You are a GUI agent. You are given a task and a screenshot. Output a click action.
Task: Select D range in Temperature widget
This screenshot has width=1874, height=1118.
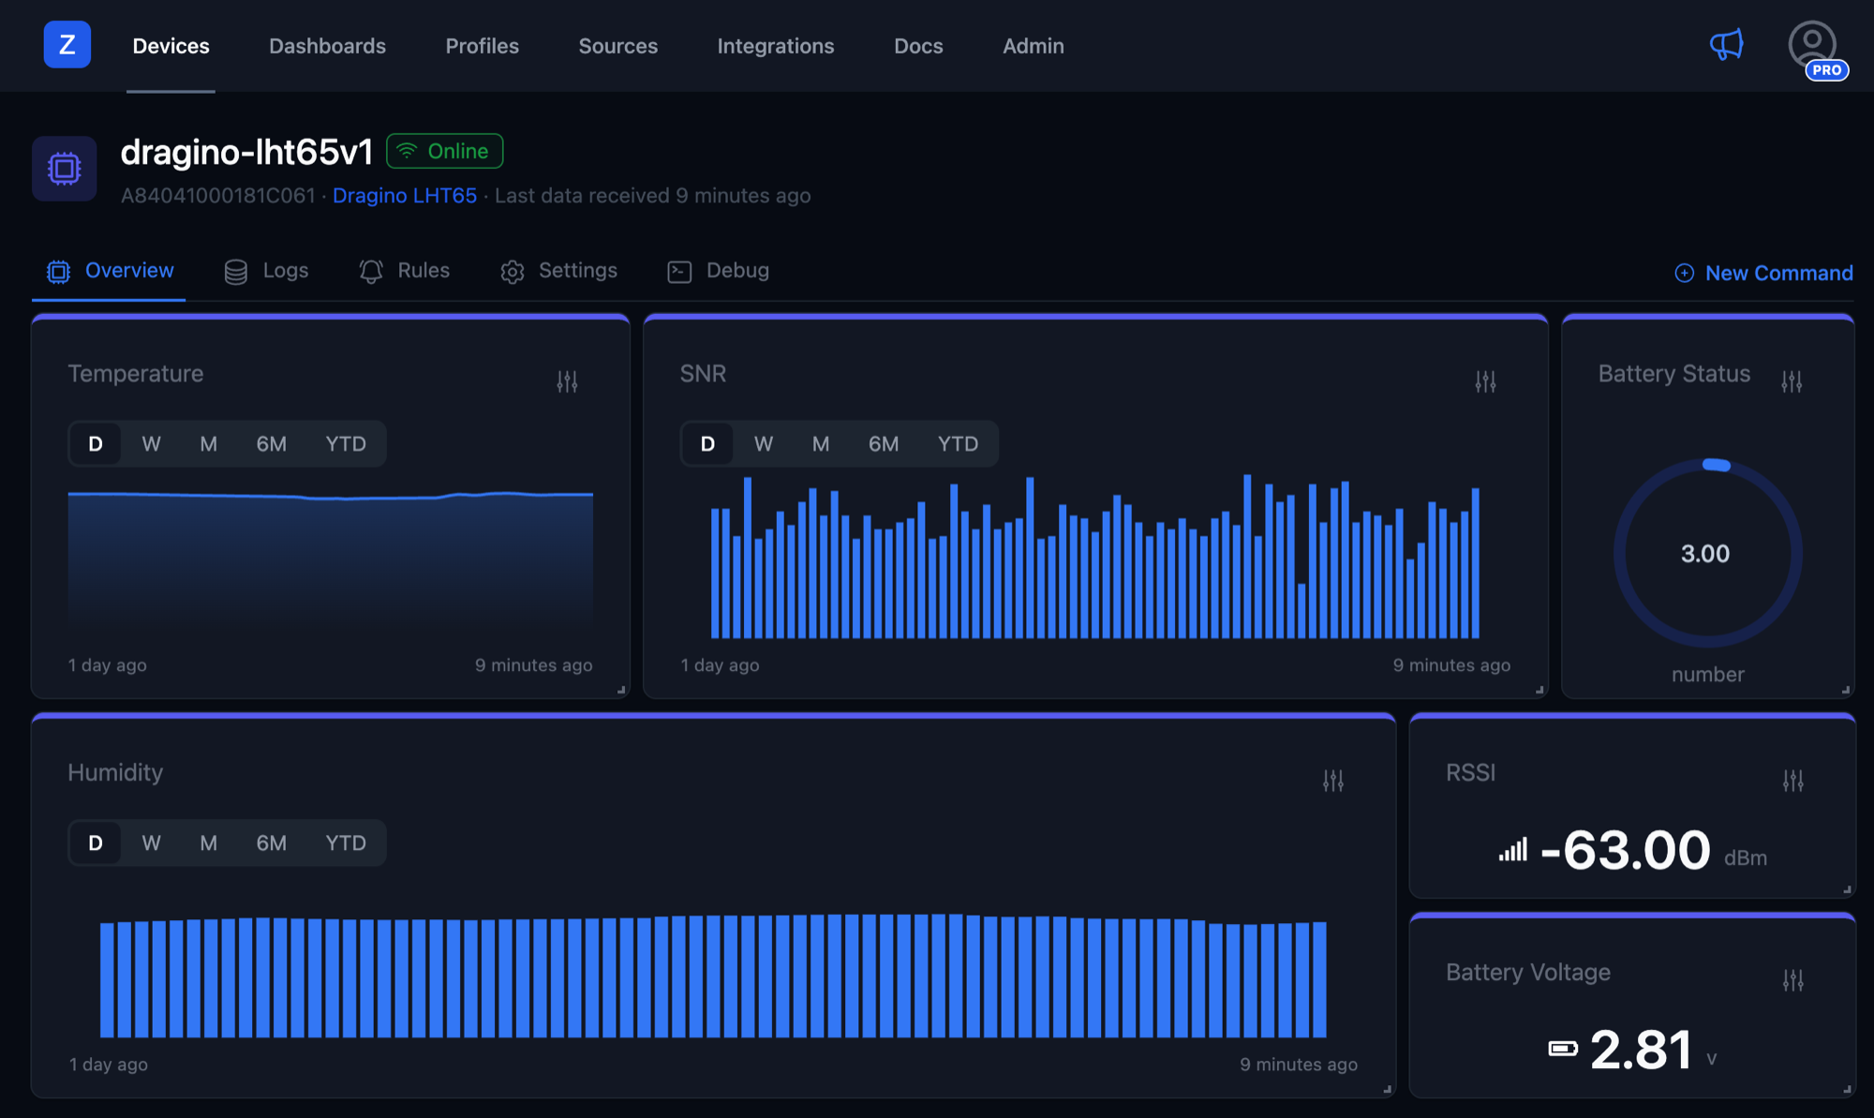(x=96, y=444)
